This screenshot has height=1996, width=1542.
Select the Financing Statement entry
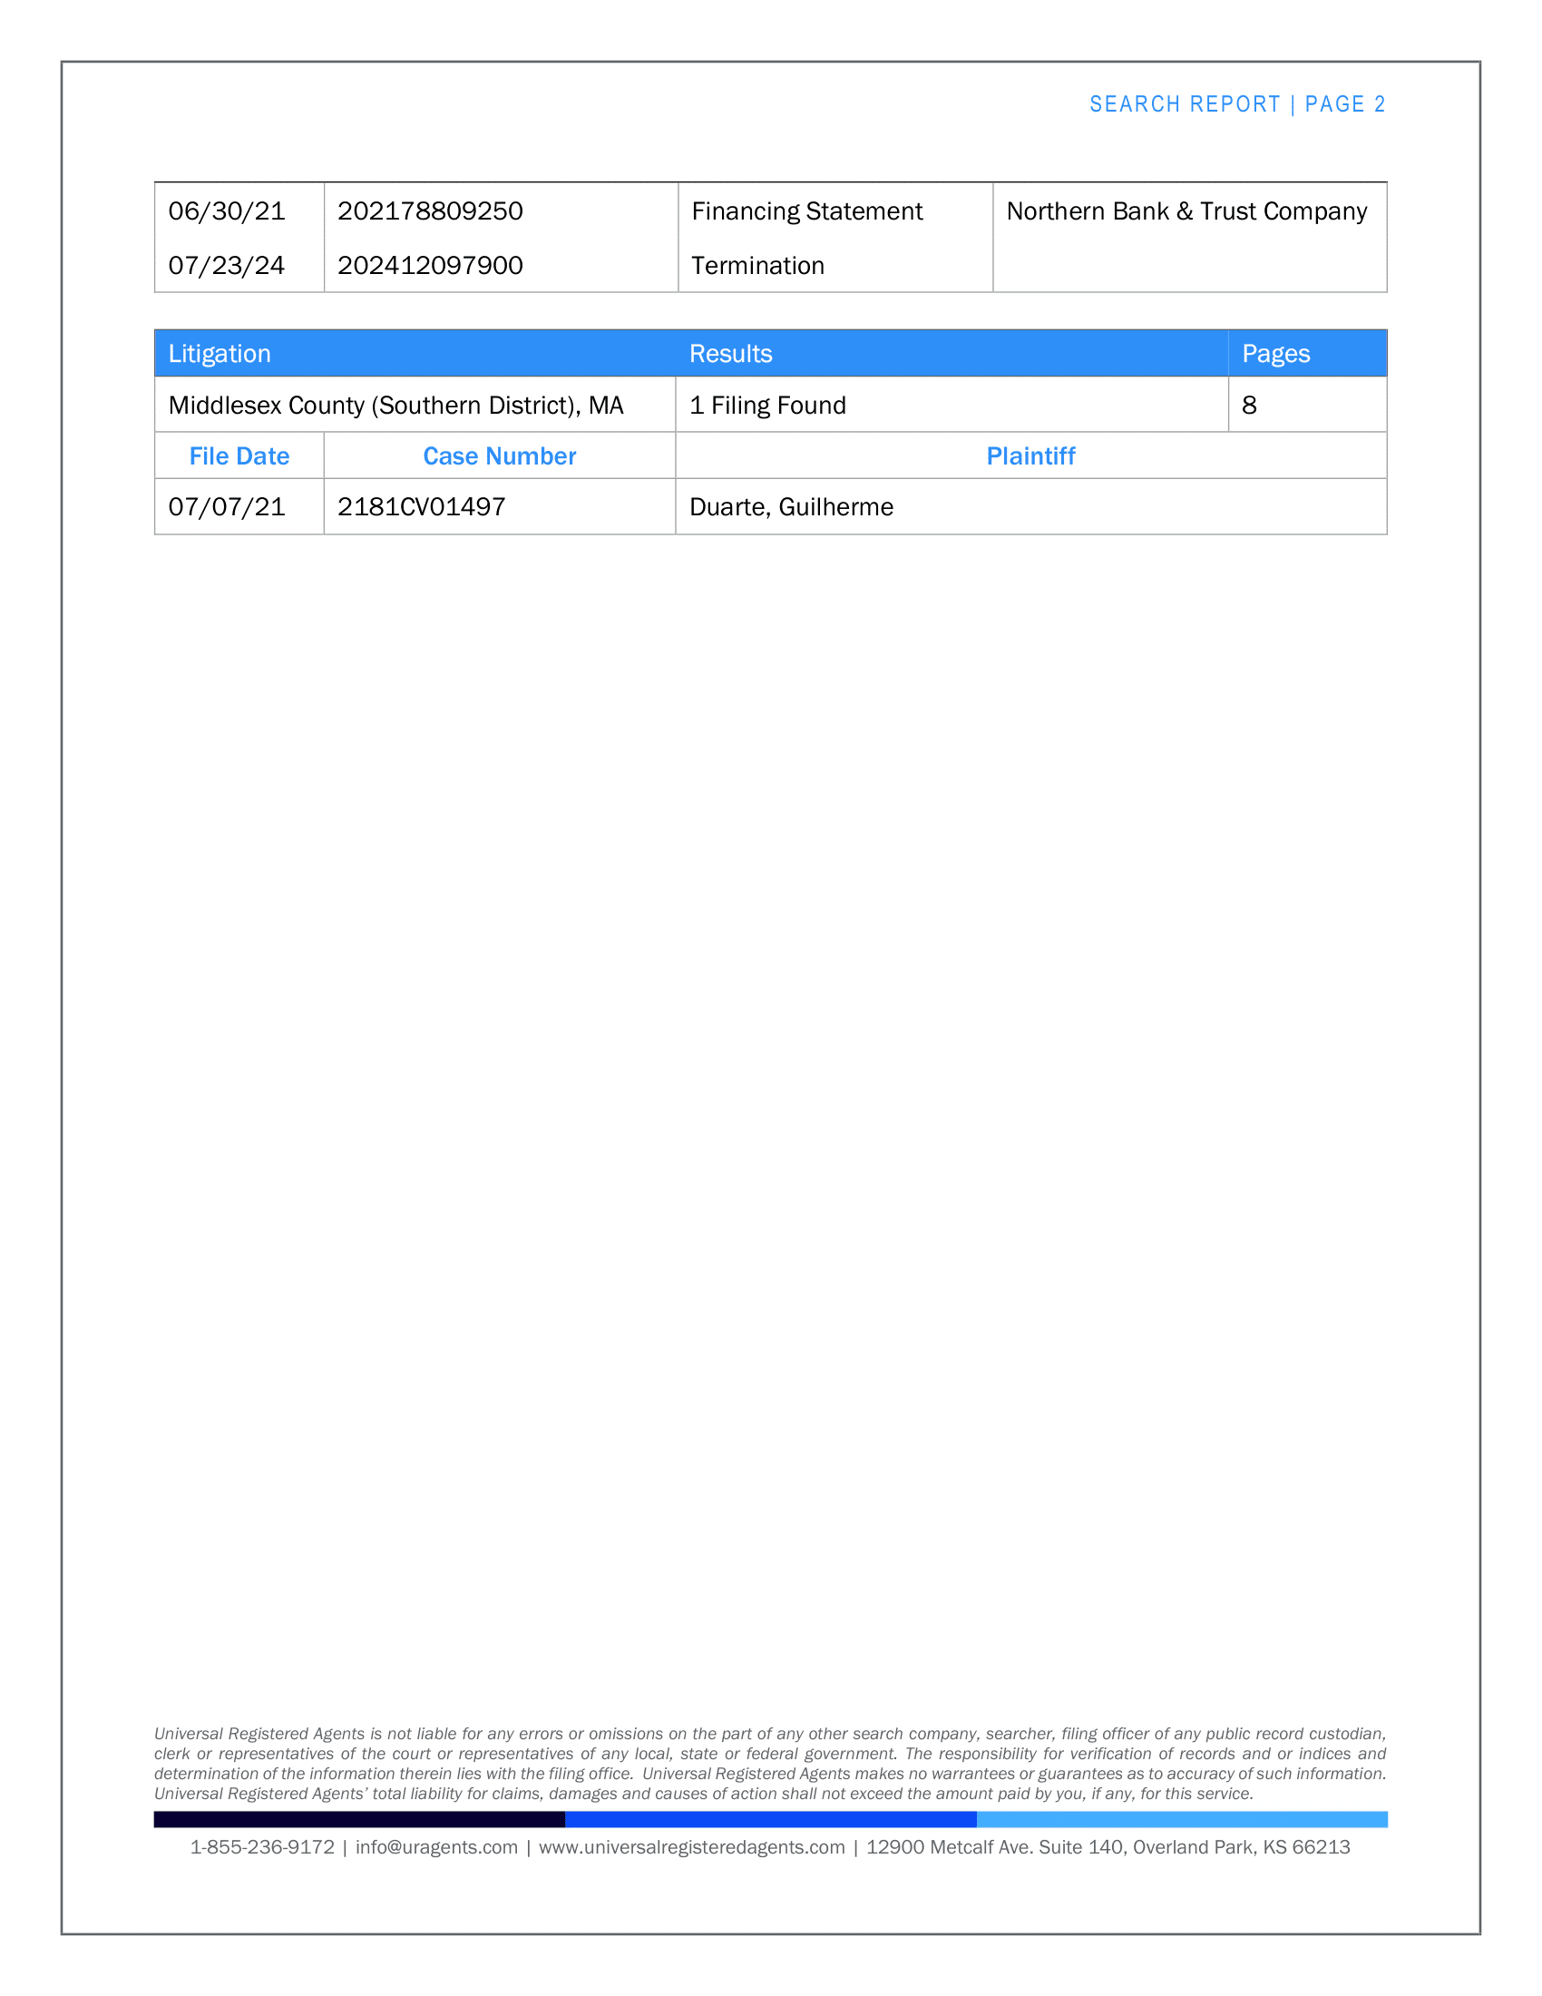pyautogui.click(x=805, y=211)
